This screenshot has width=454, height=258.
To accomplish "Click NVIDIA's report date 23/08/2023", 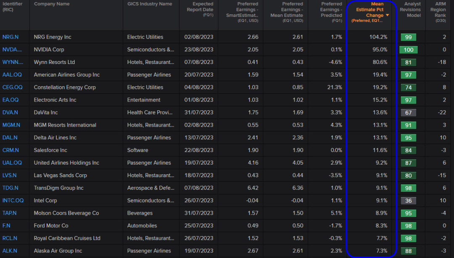I will point(199,50).
